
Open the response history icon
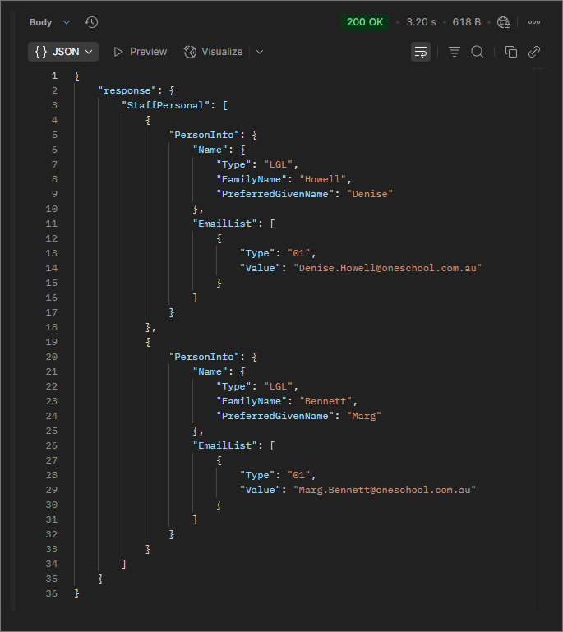point(91,22)
